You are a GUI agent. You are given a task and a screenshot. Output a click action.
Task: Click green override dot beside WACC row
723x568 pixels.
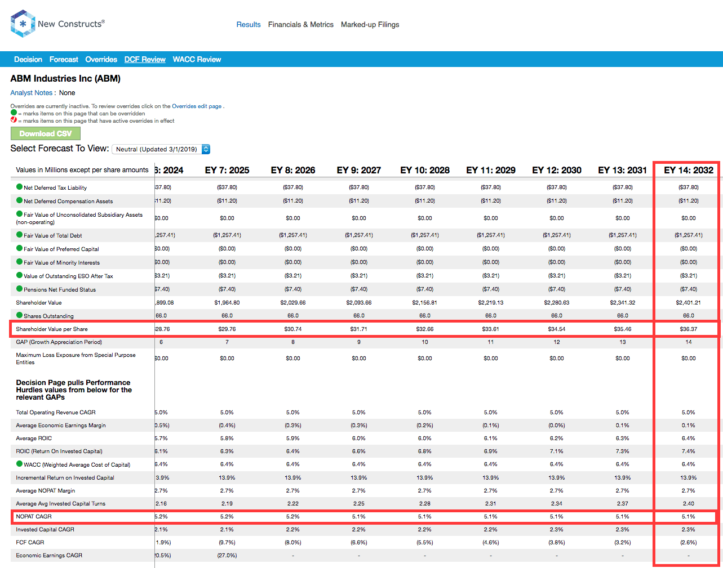click(x=19, y=464)
